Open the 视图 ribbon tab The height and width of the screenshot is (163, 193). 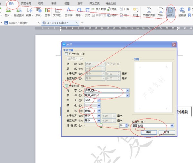67,4
